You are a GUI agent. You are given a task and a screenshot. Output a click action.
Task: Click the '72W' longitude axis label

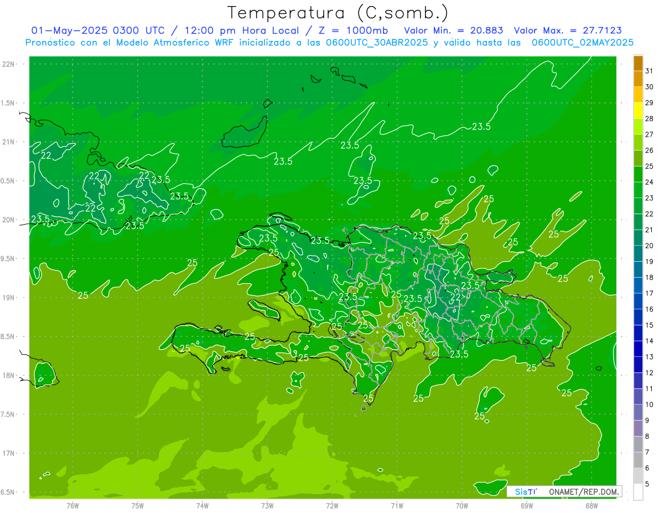pyautogui.click(x=332, y=505)
